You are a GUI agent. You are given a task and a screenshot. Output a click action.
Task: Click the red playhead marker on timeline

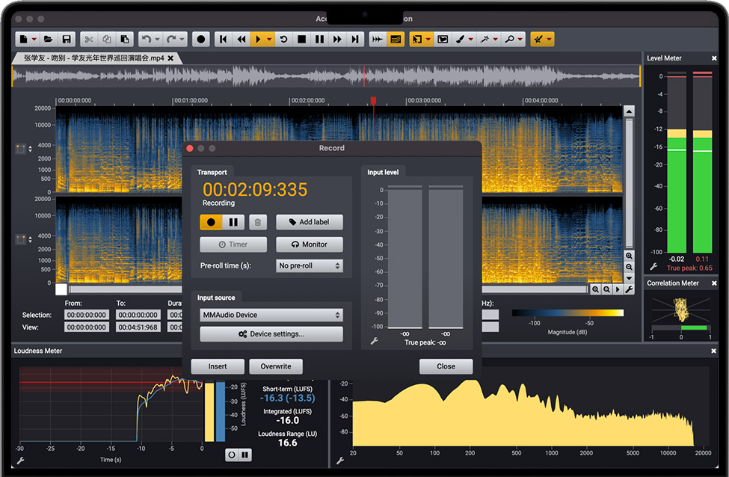coord(373,100)
